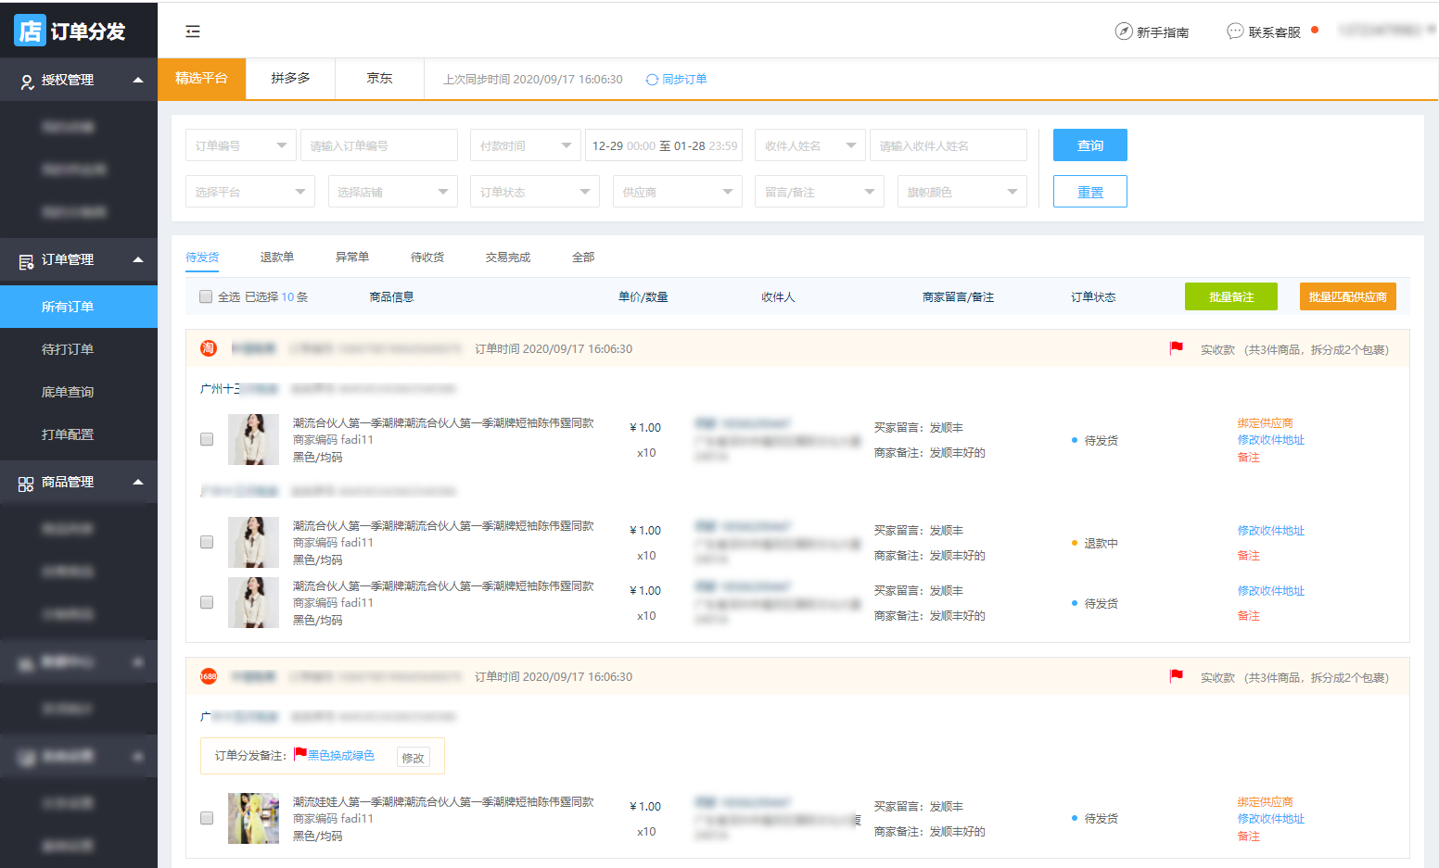Open the 选择平台 dropdown
The width and height of the screenshot is (1439, 868).
[x=249, y=192]
